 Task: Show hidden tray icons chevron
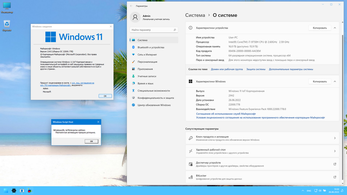pos(302,191)
